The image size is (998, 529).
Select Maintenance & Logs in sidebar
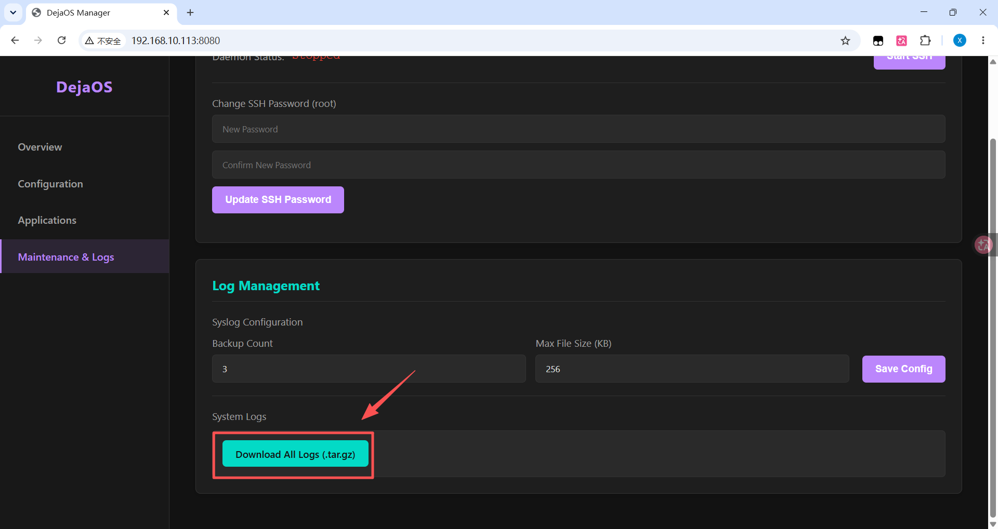click(x=85, y=256)
